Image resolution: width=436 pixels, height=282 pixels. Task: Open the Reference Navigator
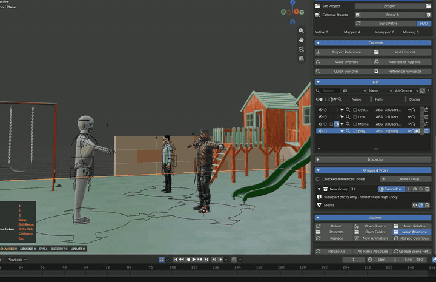402,72
